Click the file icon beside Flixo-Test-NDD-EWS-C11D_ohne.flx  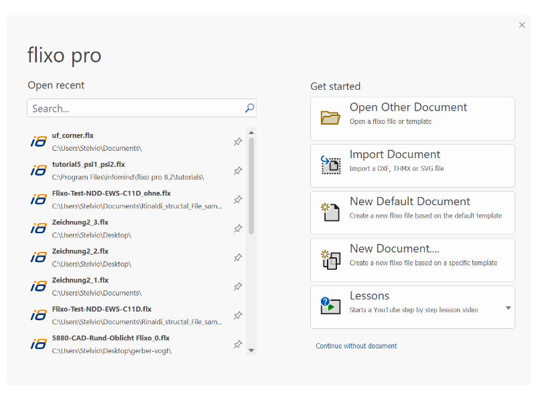click(x=39, y=199)
